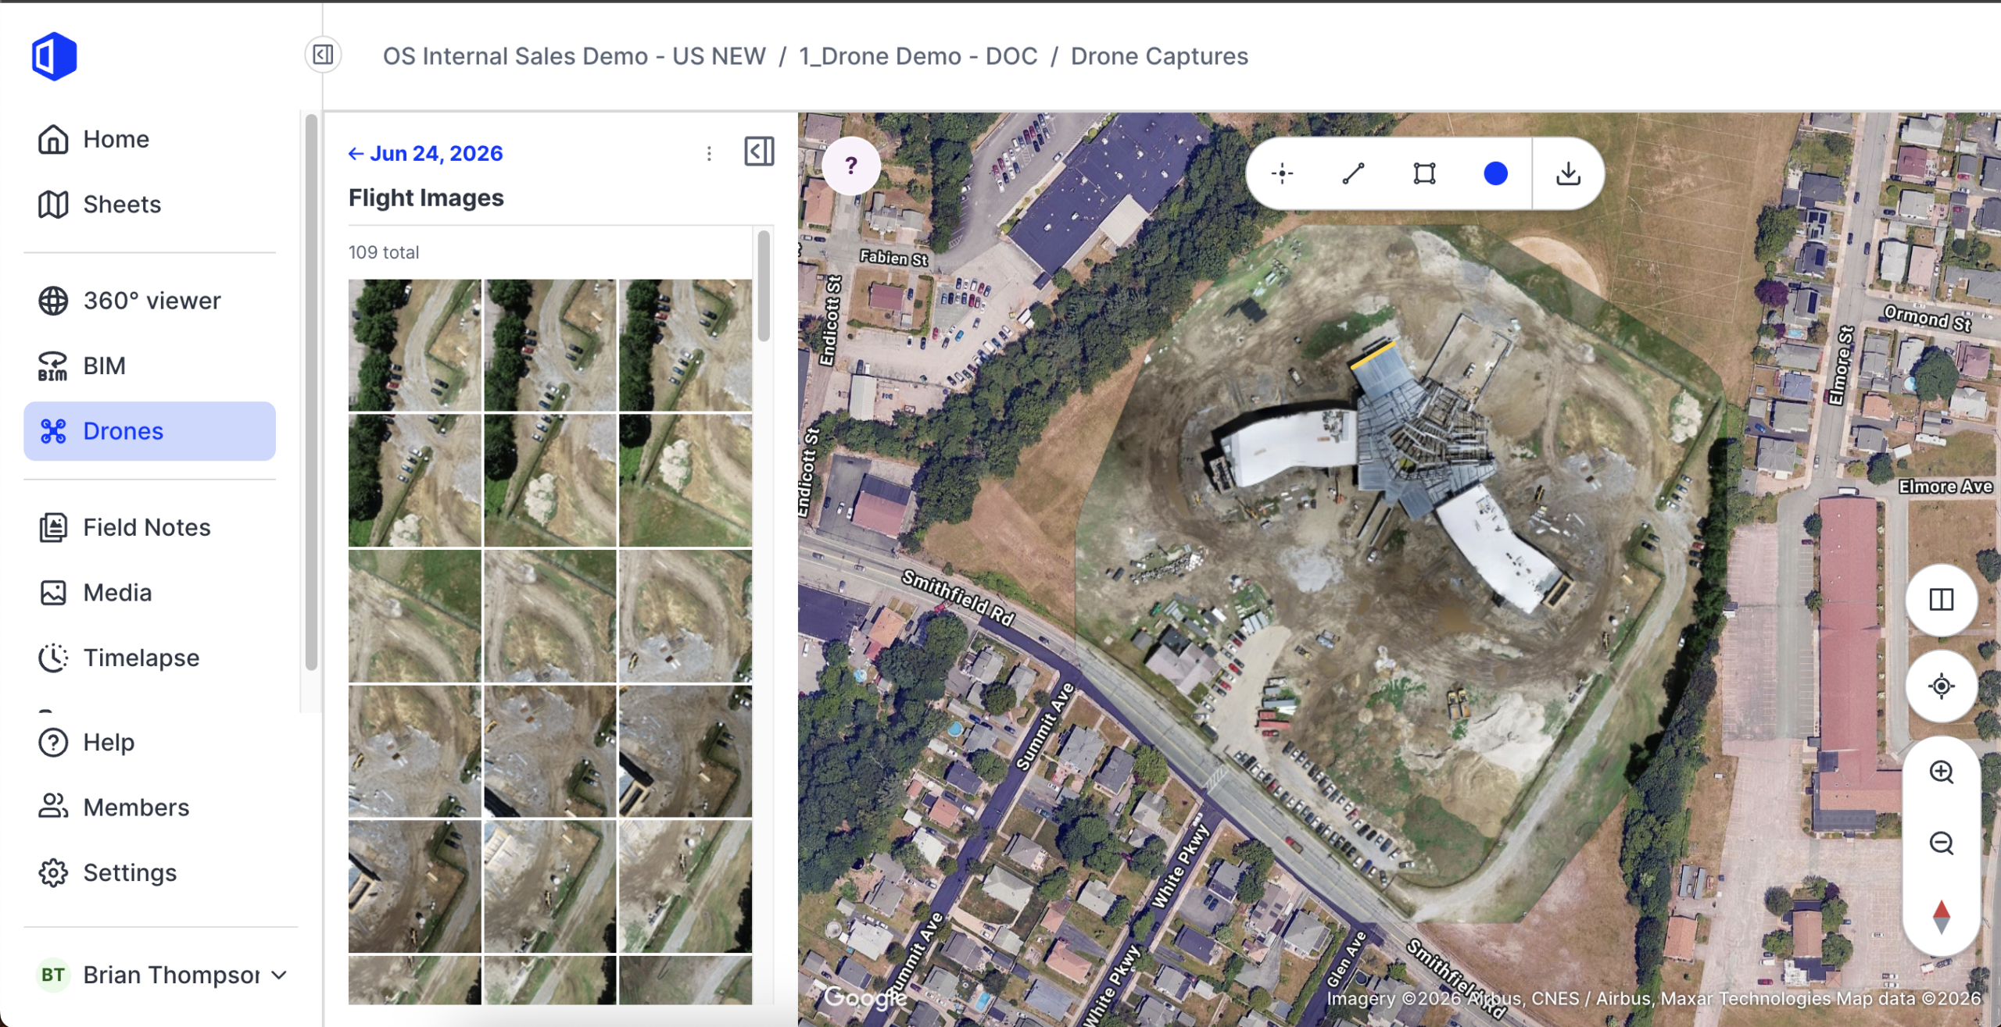Open the fourth row's third flight image
2001x1027 pixels.
point(685,751)
